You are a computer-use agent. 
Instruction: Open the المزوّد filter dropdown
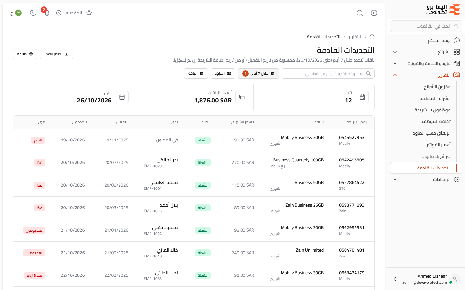223,73
